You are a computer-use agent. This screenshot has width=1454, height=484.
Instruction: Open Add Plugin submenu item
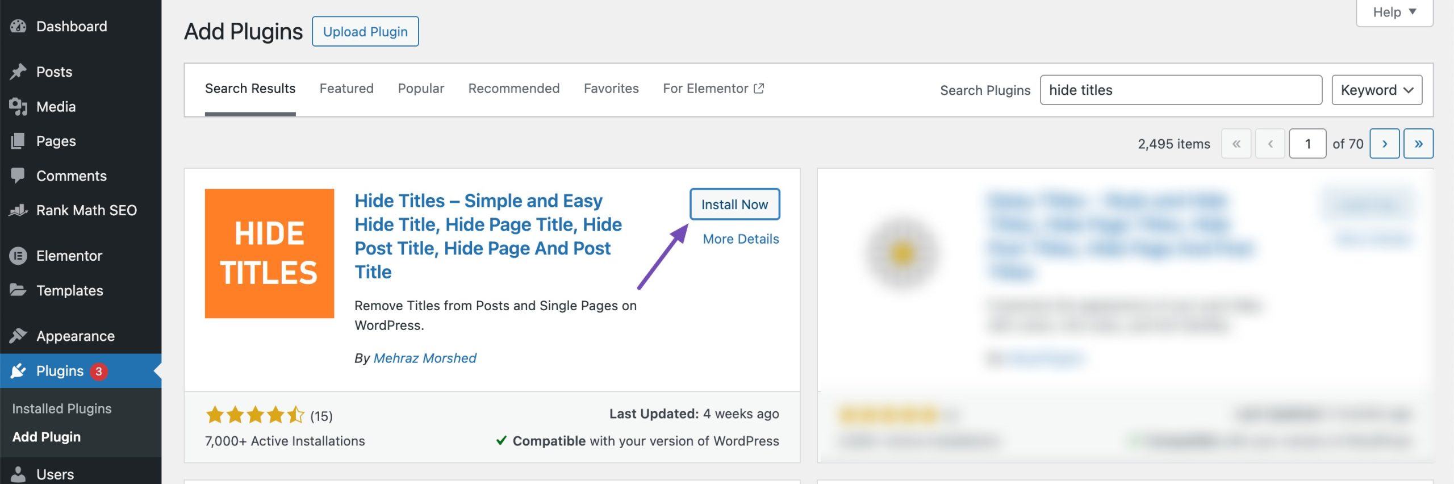pyautogui.click(x=47, y=437)
